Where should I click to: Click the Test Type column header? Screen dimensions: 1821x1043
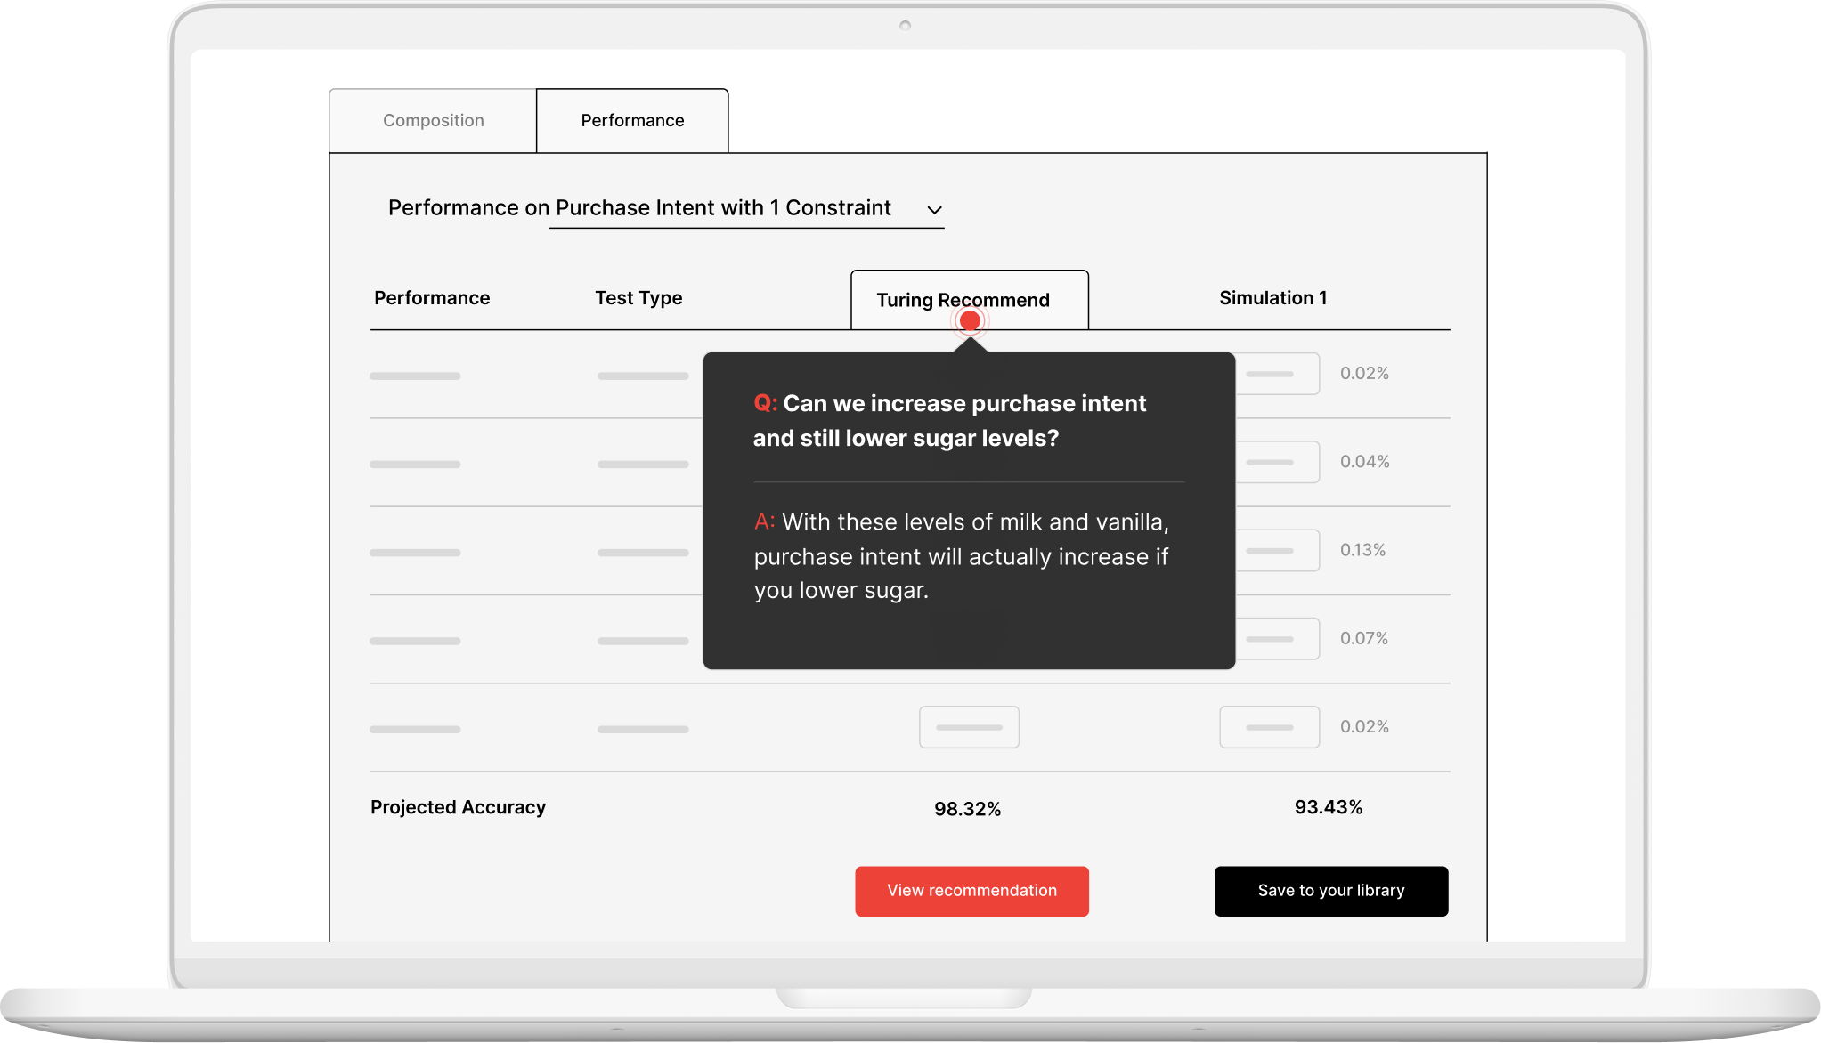click(x=638, y=298)
